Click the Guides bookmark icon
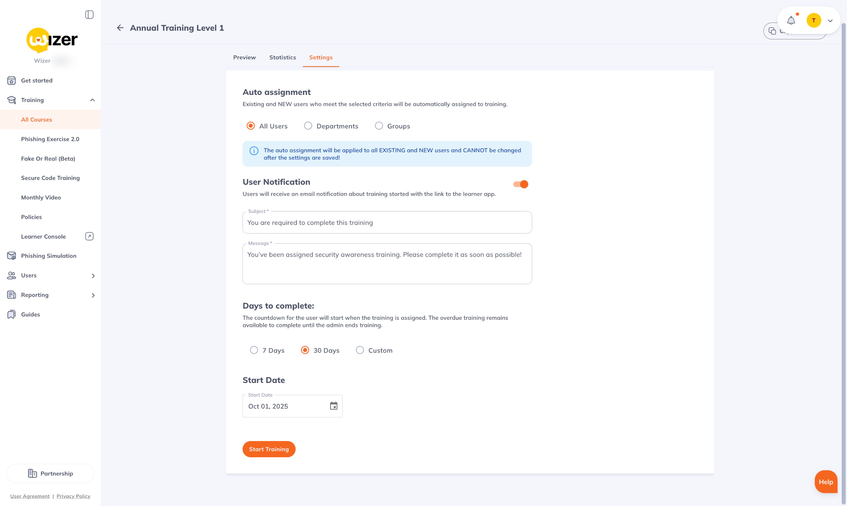 click(x=12, y=314)
